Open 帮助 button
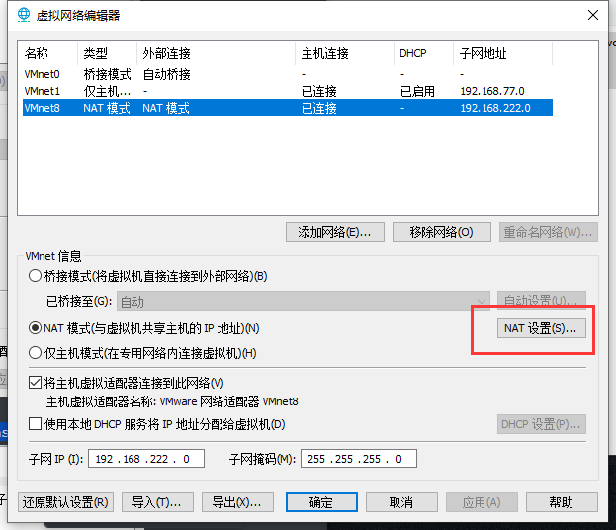 [562, 502]
